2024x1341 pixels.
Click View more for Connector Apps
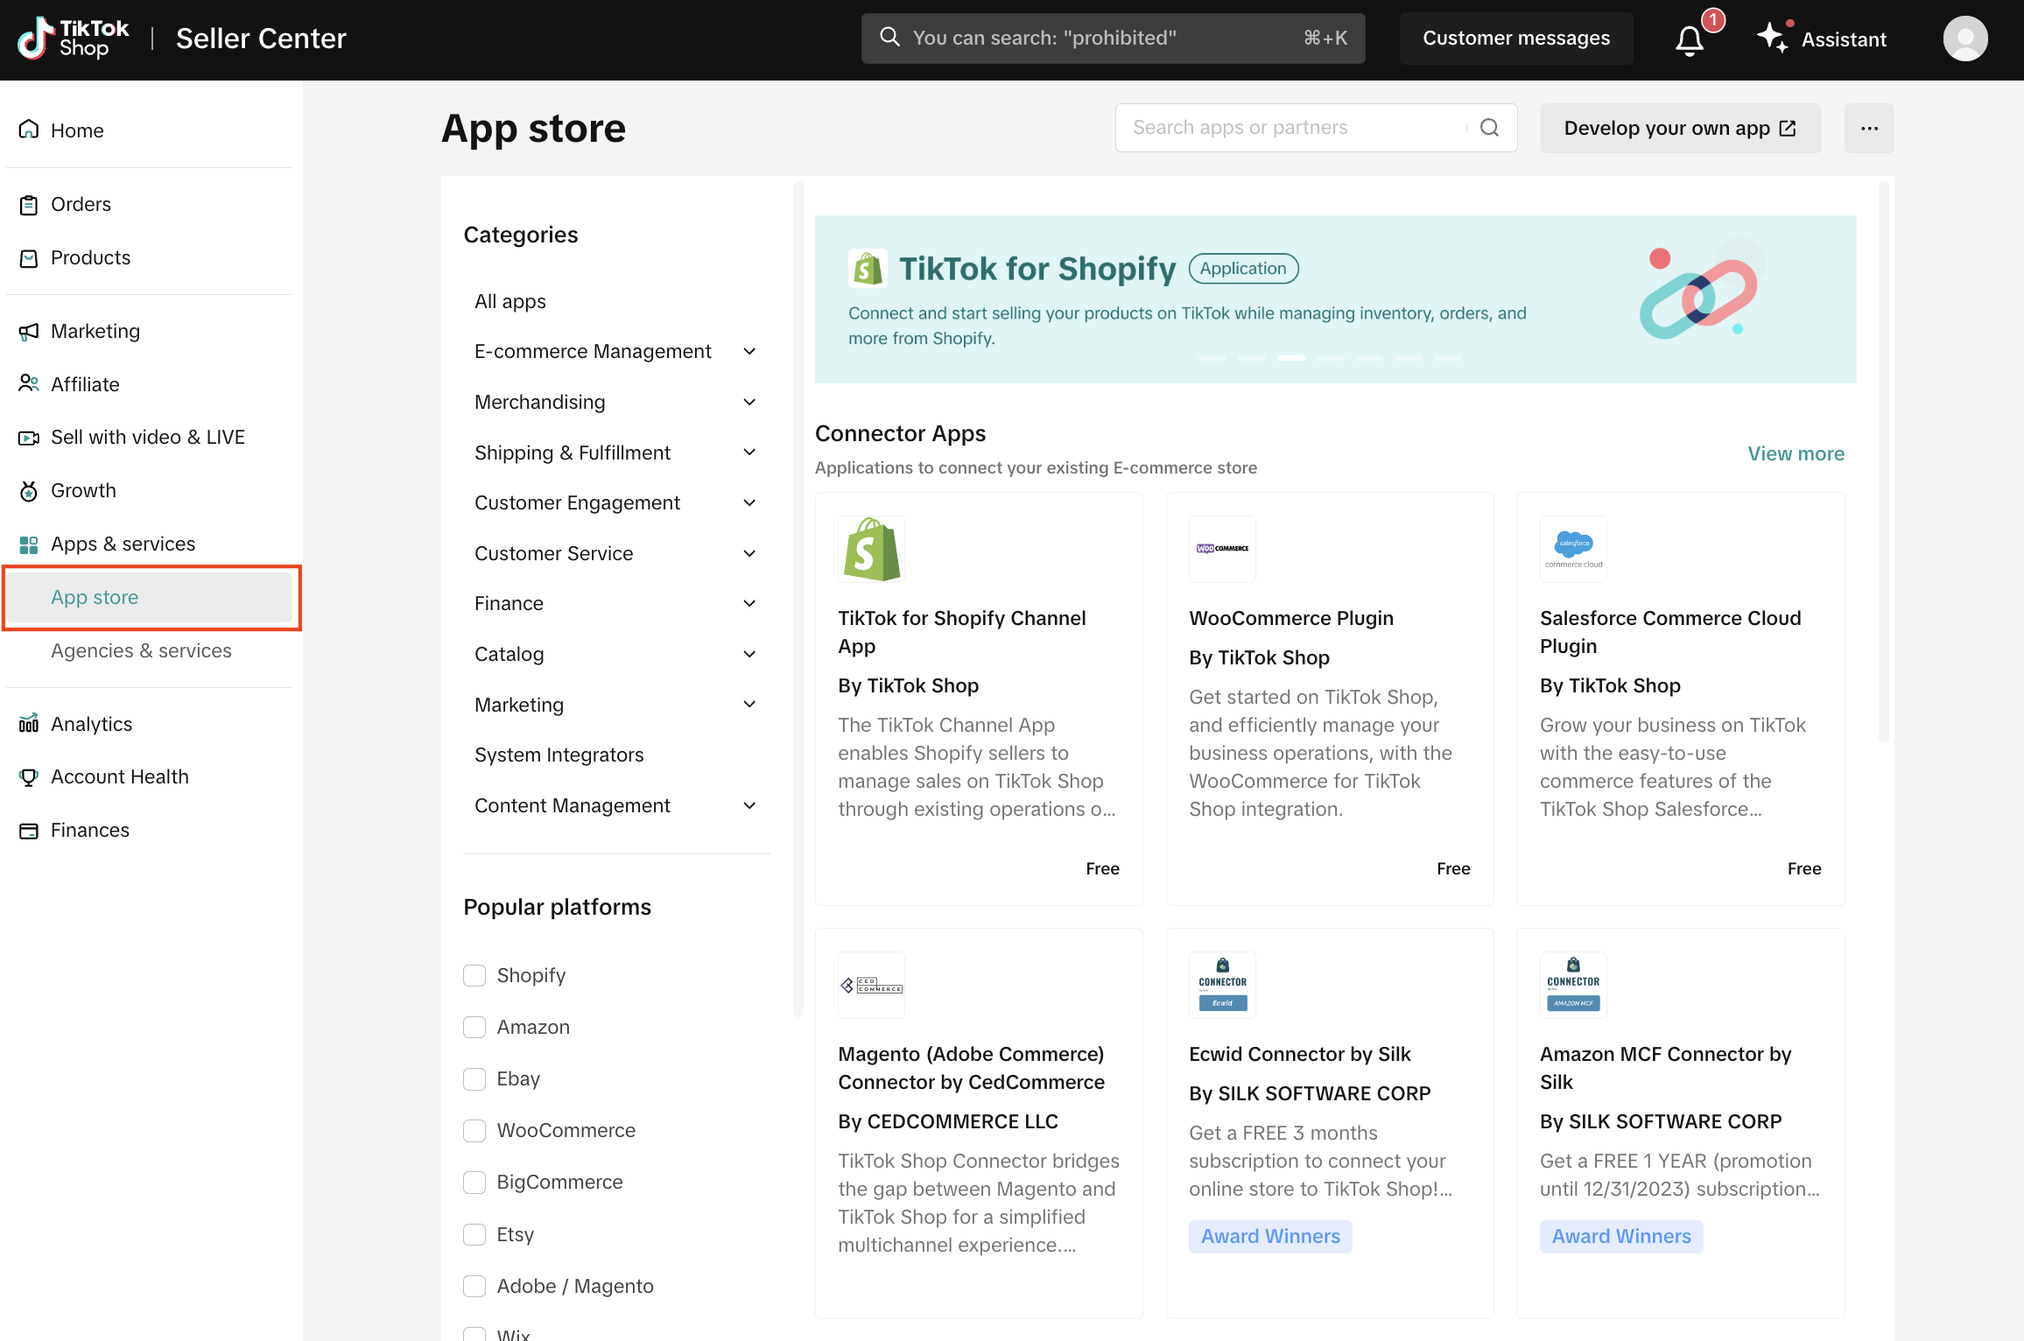(x=1796, y=453)
